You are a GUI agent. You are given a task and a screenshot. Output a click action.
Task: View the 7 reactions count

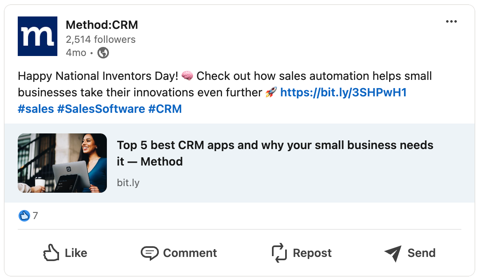pyautogui.click(x=35, y=215)
